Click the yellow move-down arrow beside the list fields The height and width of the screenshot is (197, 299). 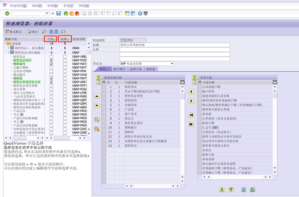(97, 105)
